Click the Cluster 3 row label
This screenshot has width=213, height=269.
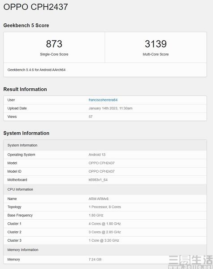tap(14, 240)
